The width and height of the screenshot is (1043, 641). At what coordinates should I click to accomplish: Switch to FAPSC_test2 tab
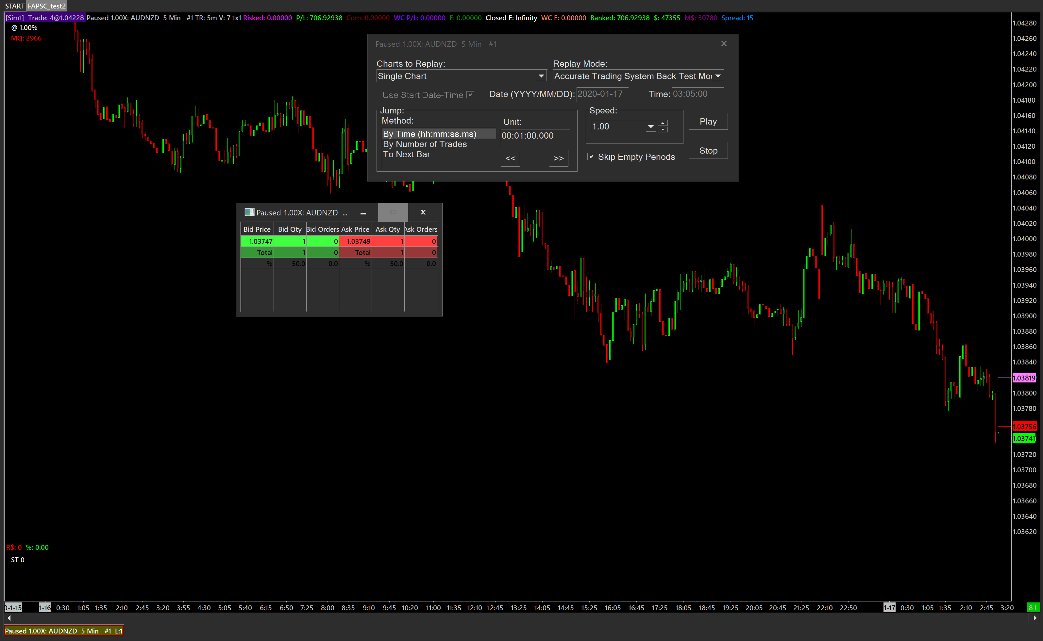click(x=47, y=6)
